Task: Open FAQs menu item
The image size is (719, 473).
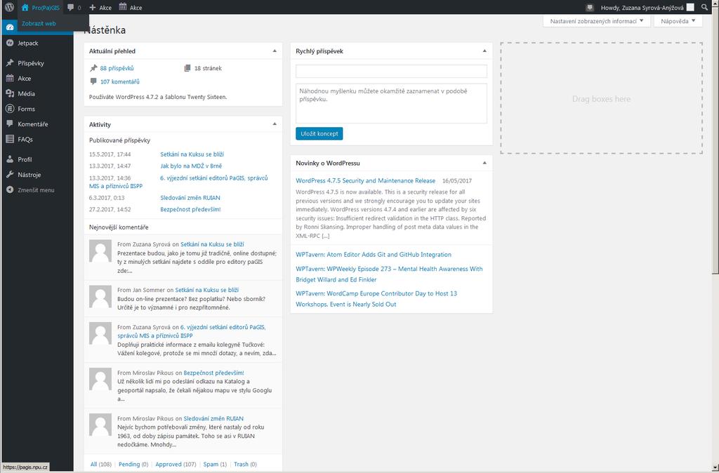Action: coord(25,140)
